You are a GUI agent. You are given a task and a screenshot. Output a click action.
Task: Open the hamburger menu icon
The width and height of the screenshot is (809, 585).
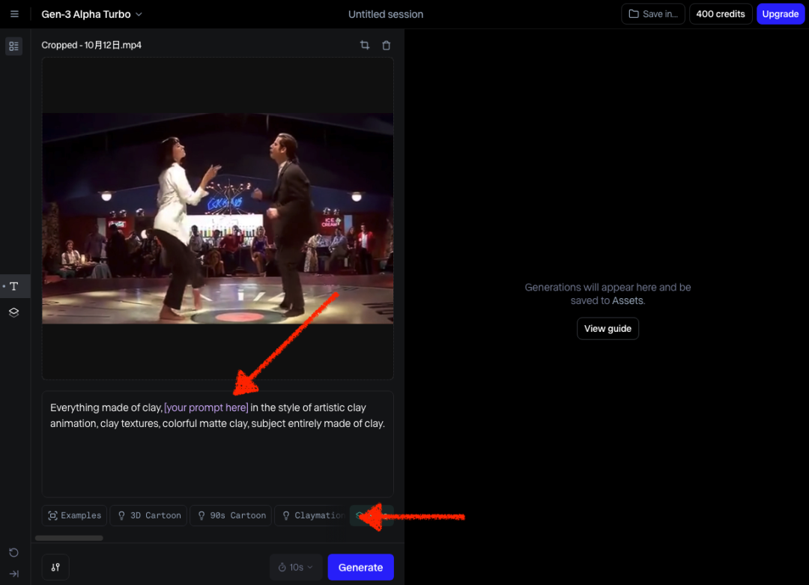(14, 14)
